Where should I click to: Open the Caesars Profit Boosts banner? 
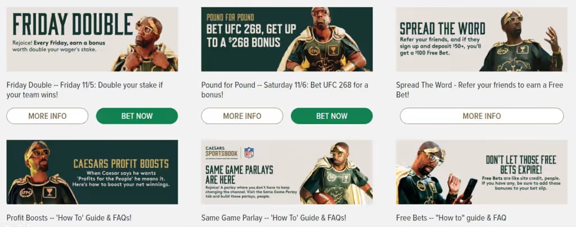click(92, 172)
